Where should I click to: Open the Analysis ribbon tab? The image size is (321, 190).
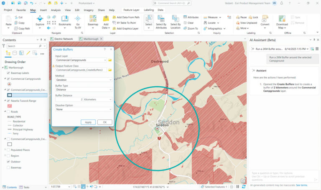[56, 10]
